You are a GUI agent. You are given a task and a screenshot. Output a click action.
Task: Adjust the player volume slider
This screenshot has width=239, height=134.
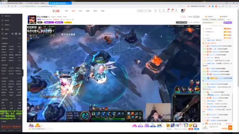tap(166, 121)
